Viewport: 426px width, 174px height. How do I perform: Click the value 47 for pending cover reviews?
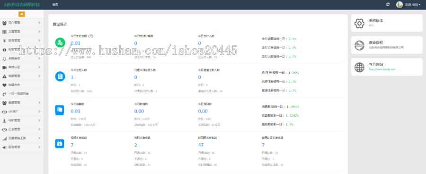click(x=201, y=145)
